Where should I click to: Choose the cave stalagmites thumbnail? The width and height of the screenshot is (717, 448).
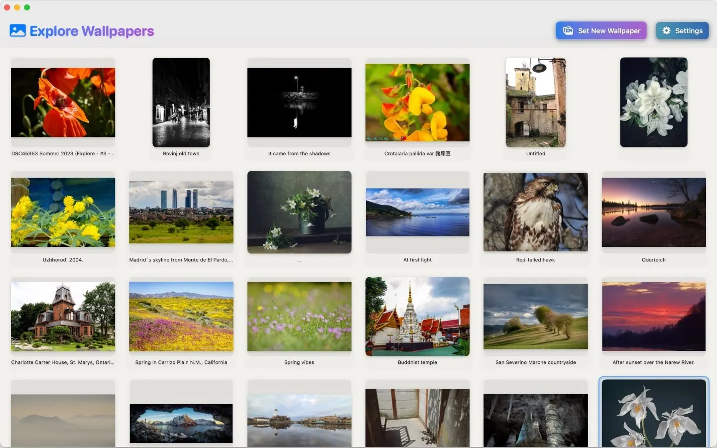pyautogui.click(x=536, y=421)
